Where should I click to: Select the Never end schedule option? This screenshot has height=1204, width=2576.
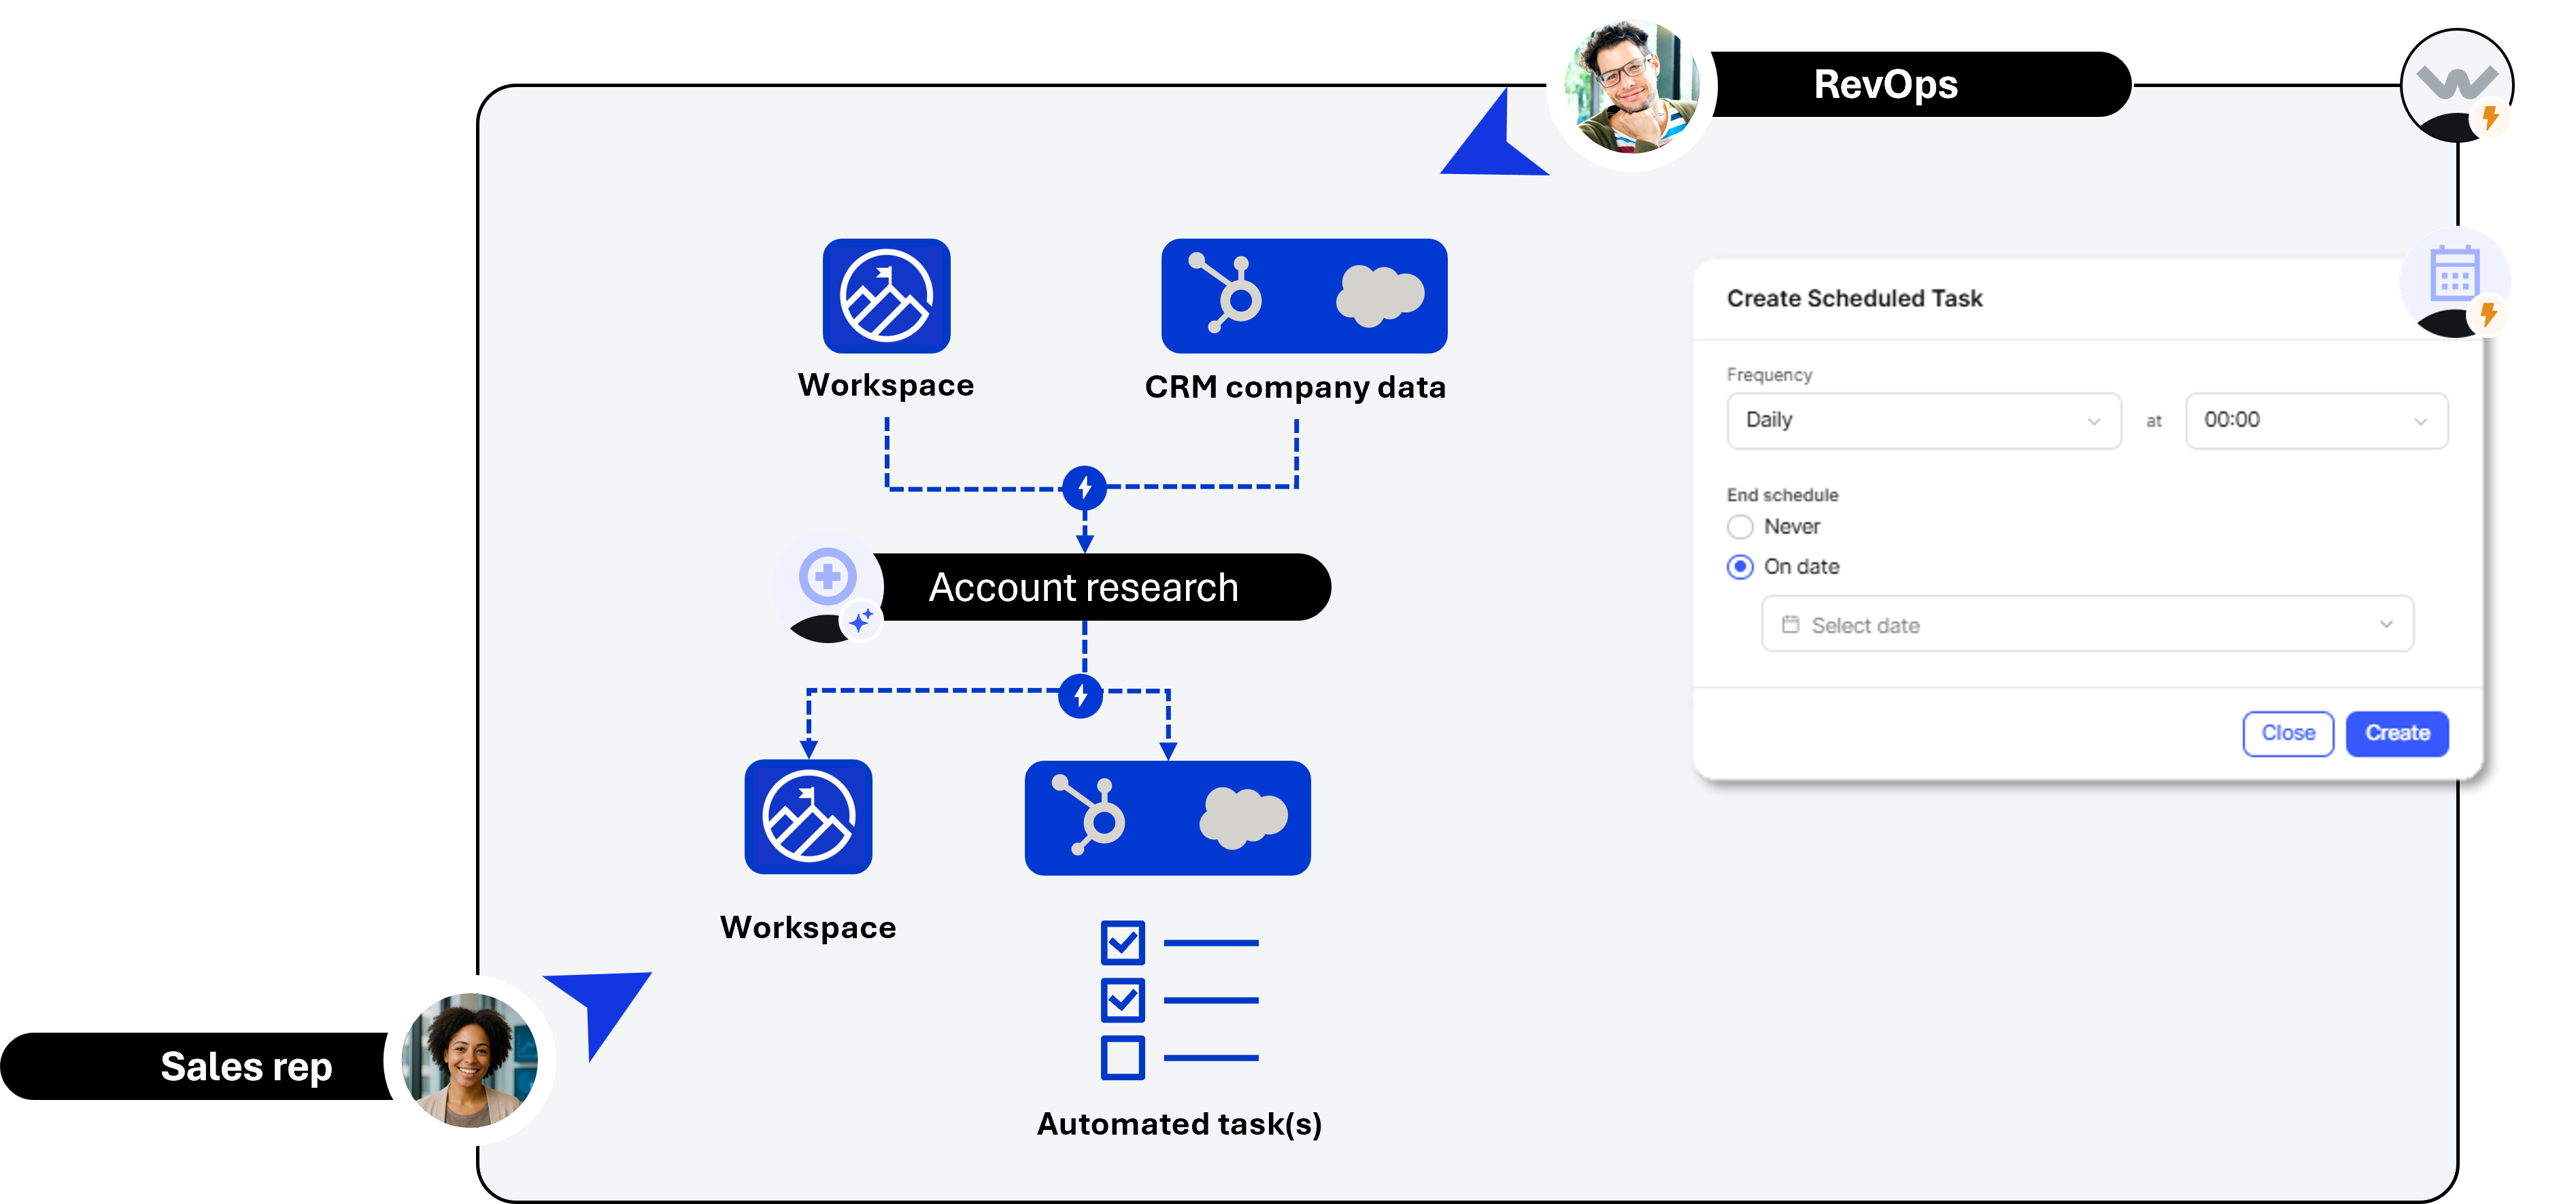(1740, 526)
